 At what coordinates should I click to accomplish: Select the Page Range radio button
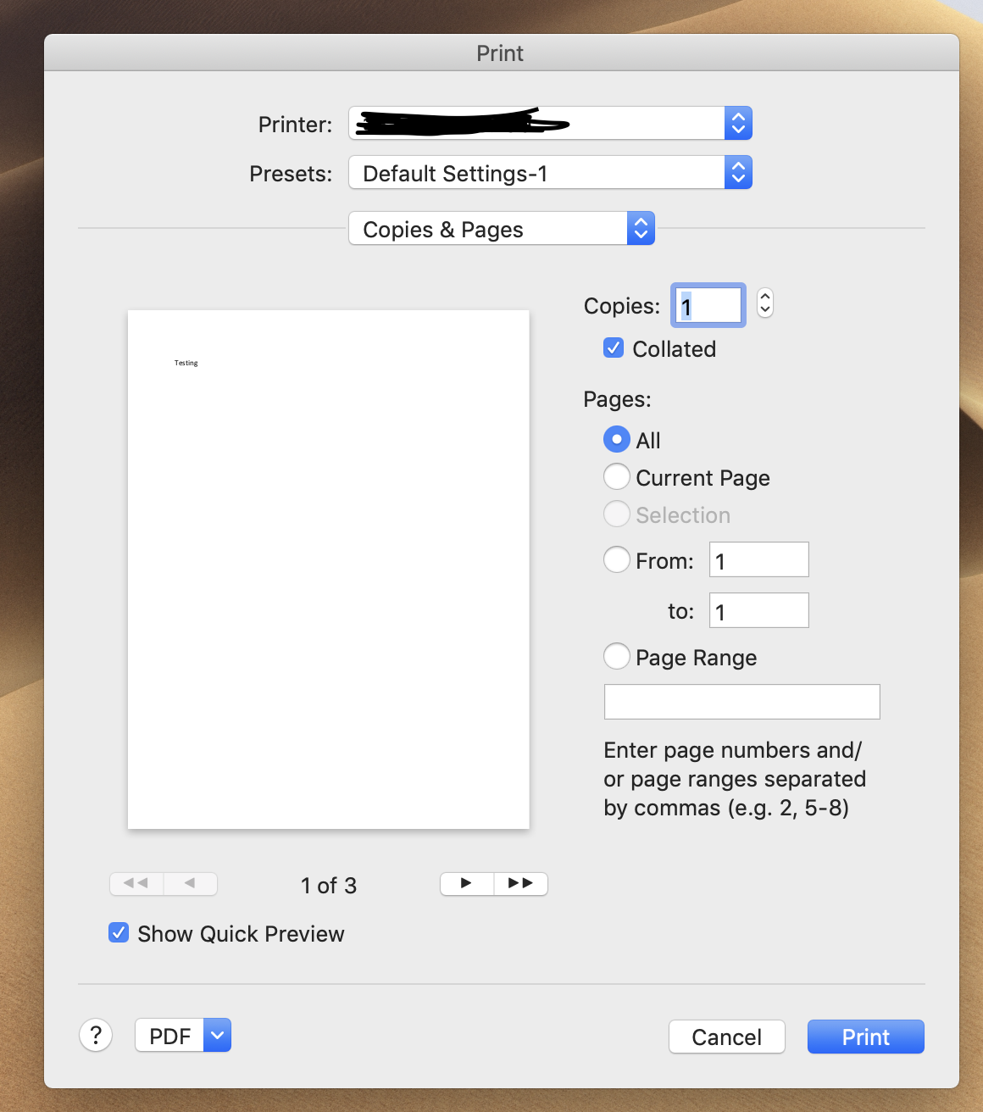point(616,656)
